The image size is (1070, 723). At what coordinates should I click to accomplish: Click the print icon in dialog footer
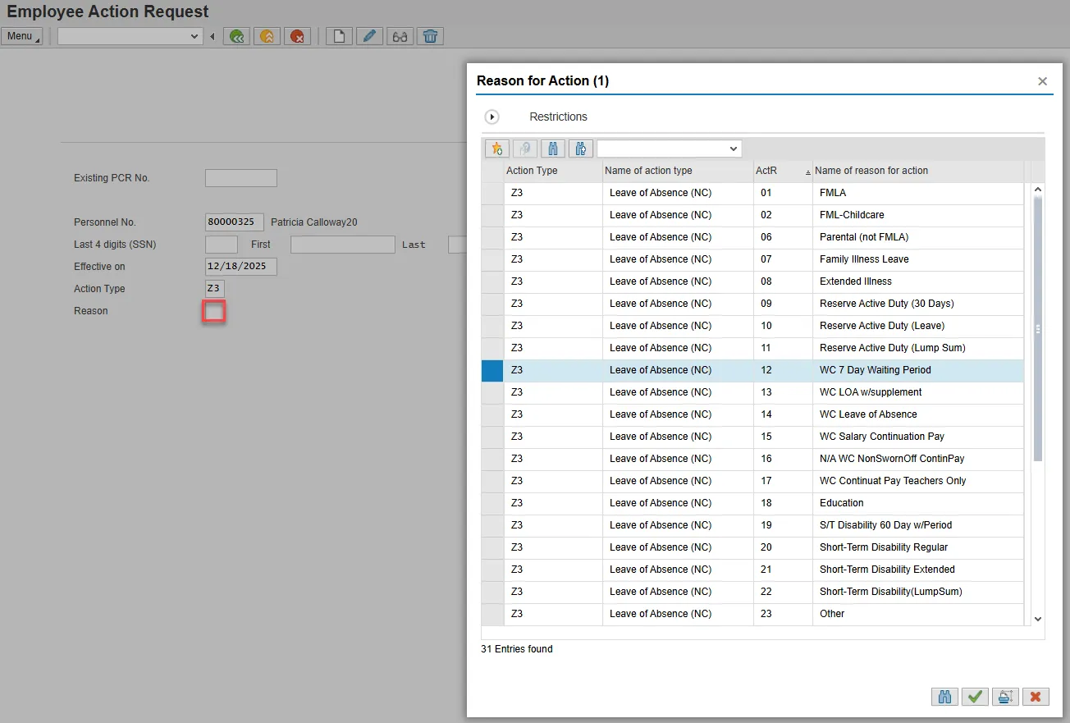click(1004, 697)
